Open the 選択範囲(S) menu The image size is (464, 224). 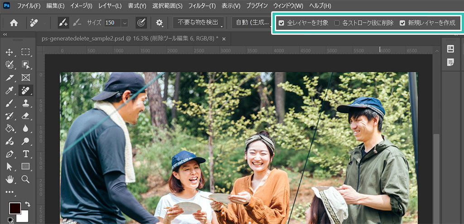click(167, 5)
